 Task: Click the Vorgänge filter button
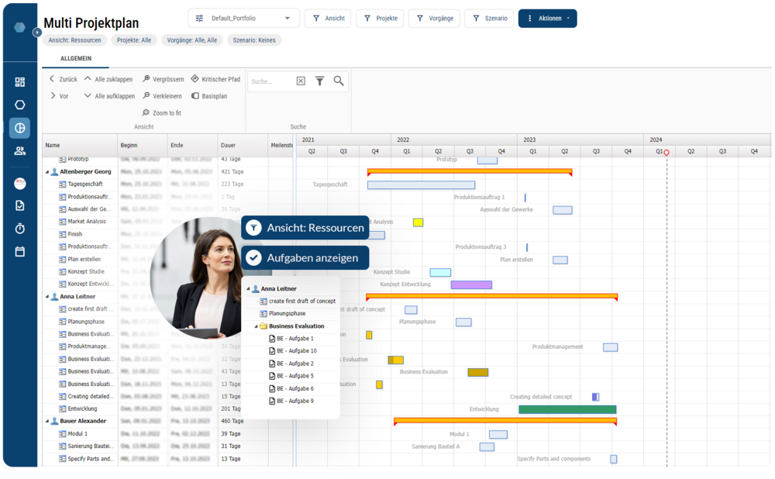click(434, 18)
